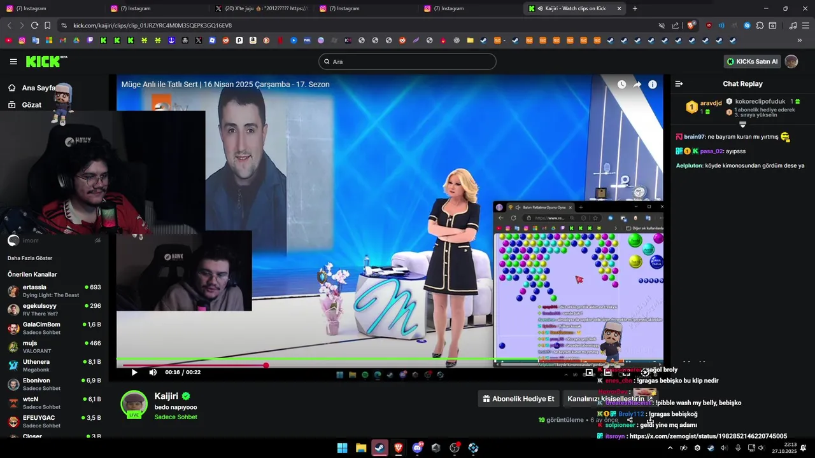
Task: Open Ana Sayfa in the sidebar
Action: tap(32, 88)
